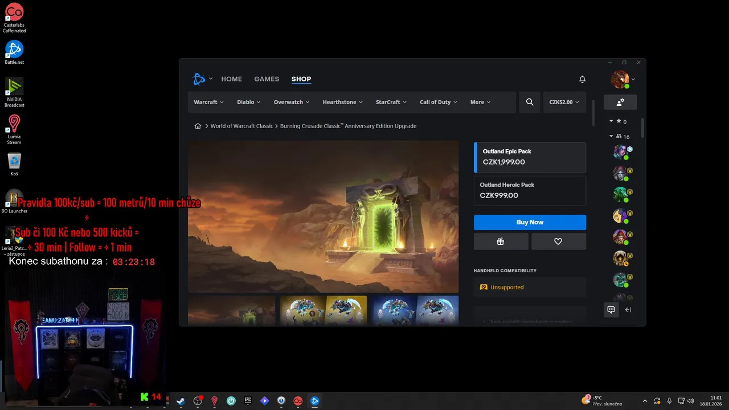The width and height of the screenshot is (729, 410).
Task: Click the Battle.net taskbar icon
Action: point(314,401)
